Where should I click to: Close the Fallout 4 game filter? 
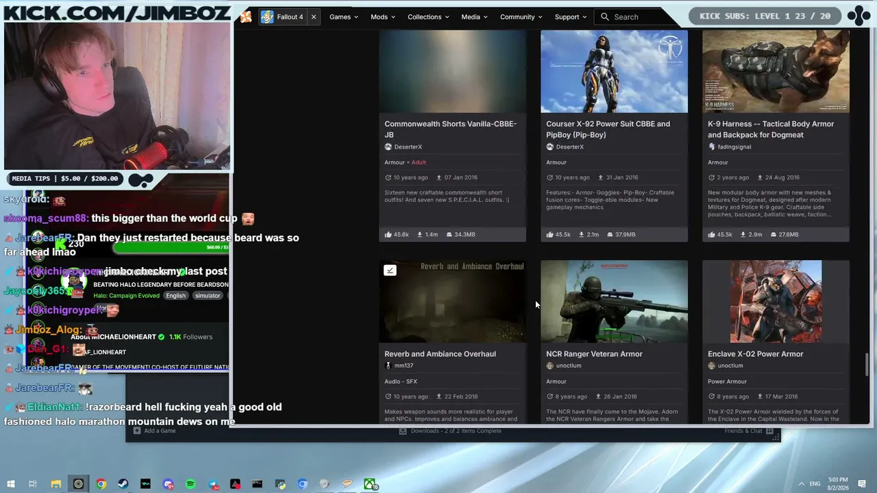(x=314, y=17)
